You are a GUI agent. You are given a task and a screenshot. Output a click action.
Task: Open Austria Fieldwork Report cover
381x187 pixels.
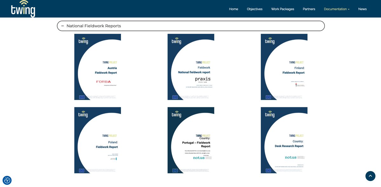97,67
